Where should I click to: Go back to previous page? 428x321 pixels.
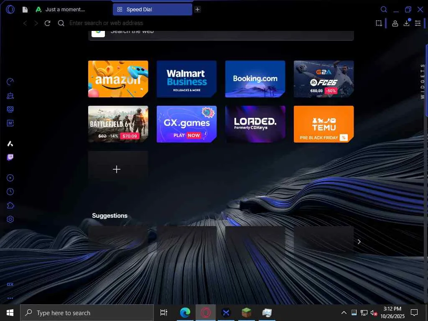[x=25, y=23]
